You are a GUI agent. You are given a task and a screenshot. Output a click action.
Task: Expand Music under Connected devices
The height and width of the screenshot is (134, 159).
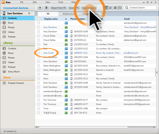click(x=1, y=23)
